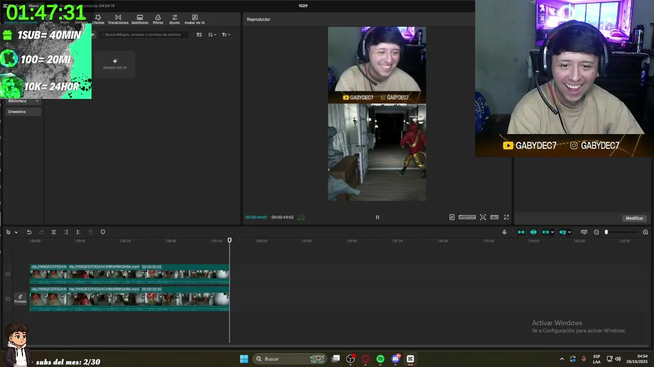The height and width of the screenshot is (367, 654).
Task: Open the preview zoom-fit icon
Action: pos(483,217)
